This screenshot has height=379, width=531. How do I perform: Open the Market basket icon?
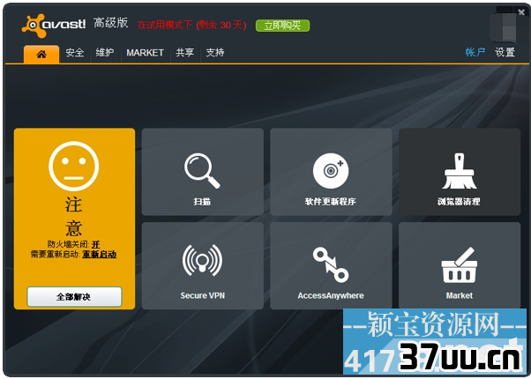(x=460, y=264)
